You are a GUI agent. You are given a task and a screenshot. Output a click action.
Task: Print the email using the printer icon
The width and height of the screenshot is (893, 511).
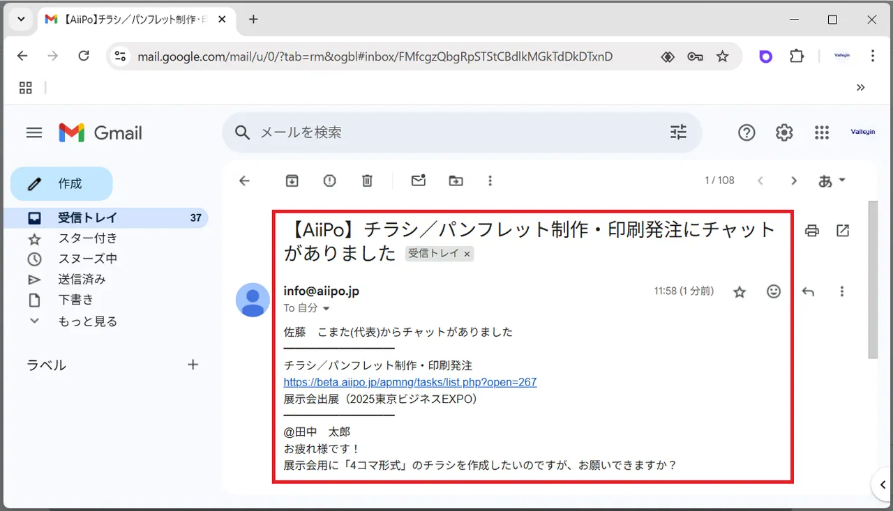click(811, 230)
